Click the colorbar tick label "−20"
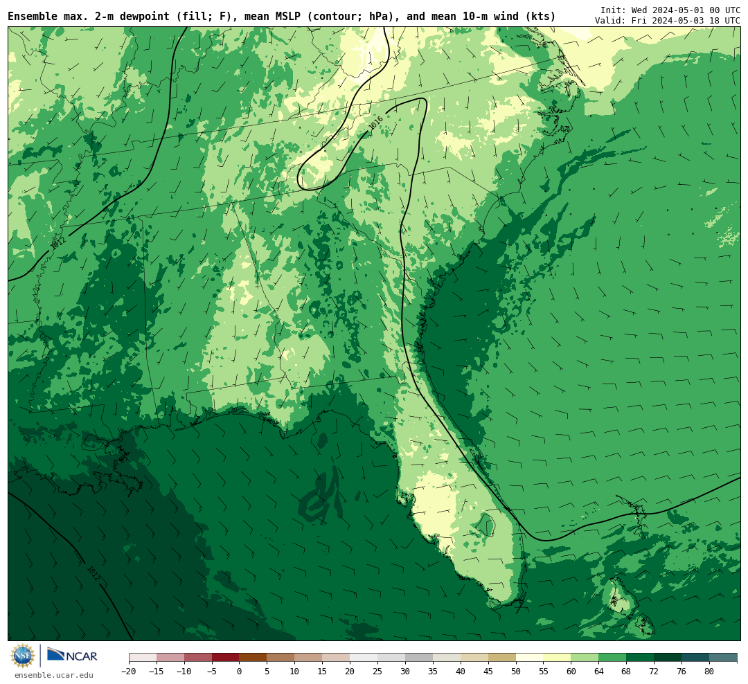 129,671
